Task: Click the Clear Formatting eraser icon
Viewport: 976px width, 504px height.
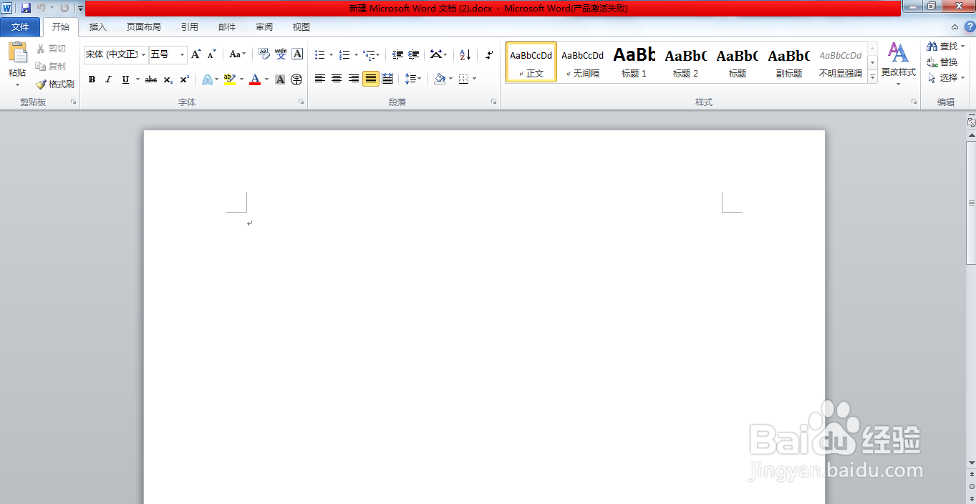Action: click(264, 54)
